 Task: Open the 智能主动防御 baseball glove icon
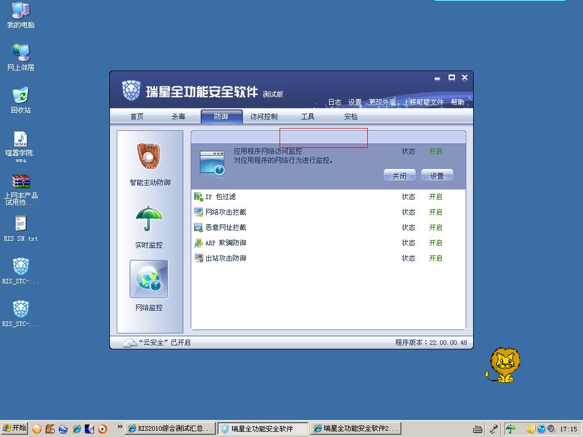click(x=149, y=156)
